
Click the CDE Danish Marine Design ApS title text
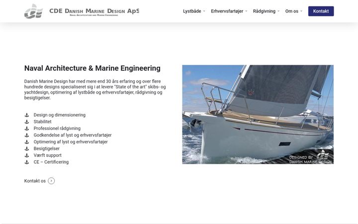point(94,11)
